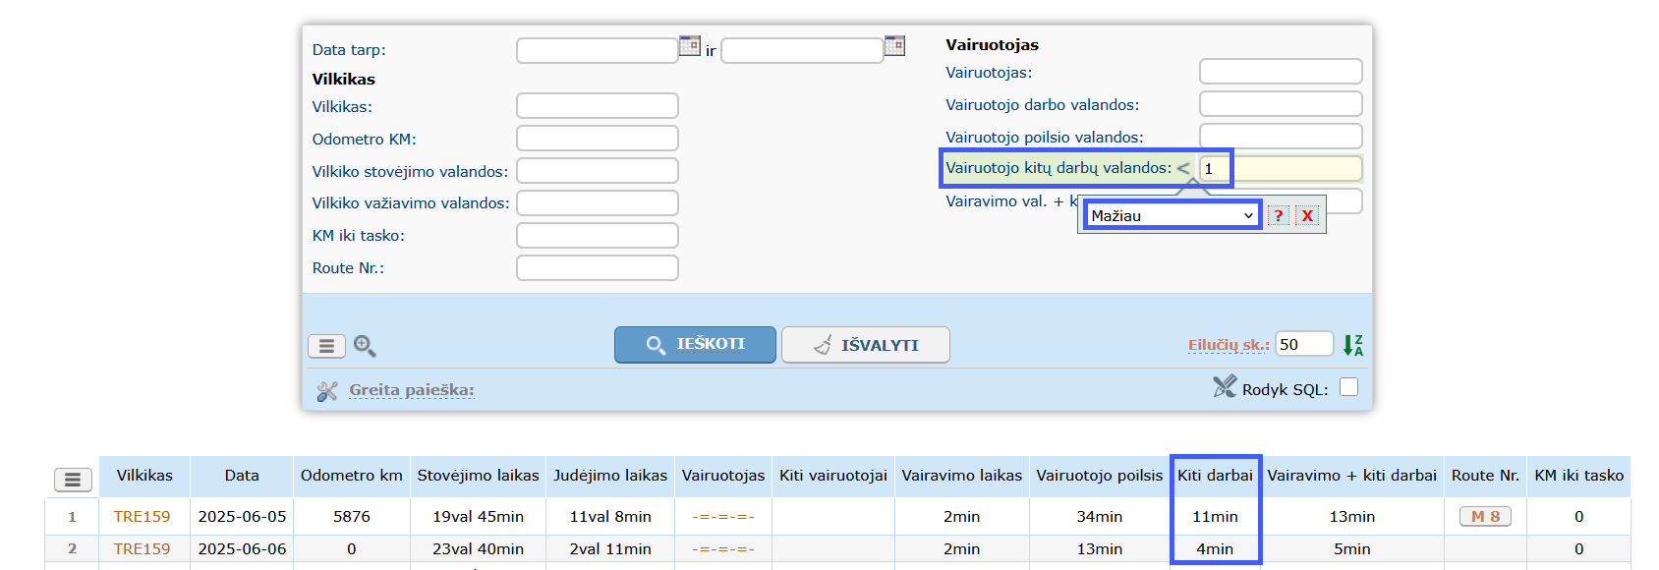1659x570 pixels.
Task: Sort by the Vairavimo laikas column header
Action: click(x=962, y=476)
